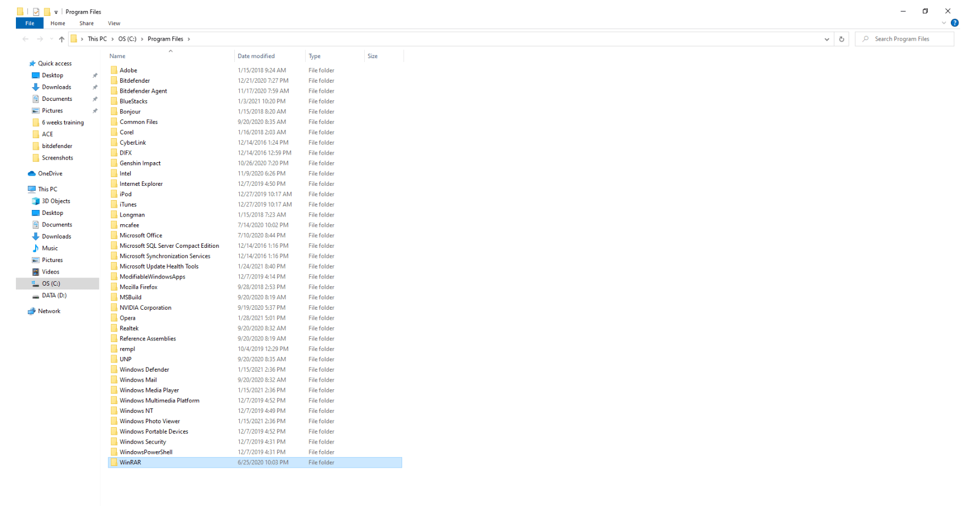The image size is (964, 506).
Task: Select the Microsoft Update Health Tools folder
Action: click(159, 266)
